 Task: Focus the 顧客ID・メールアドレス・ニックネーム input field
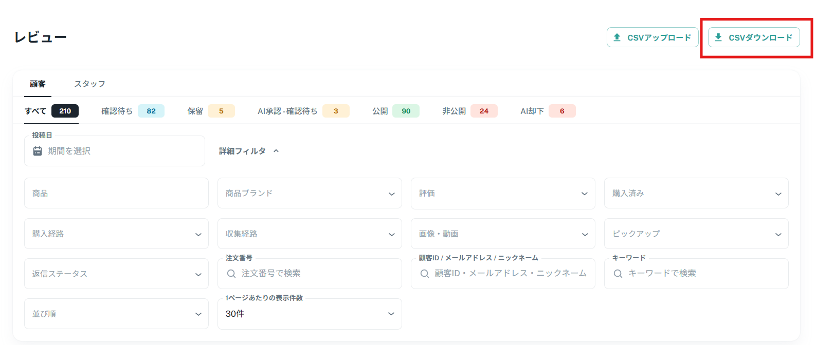503,274
